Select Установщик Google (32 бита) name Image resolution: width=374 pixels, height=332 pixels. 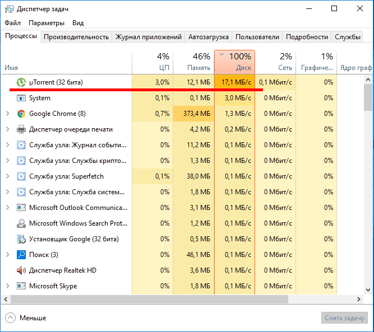coord(74,239)
